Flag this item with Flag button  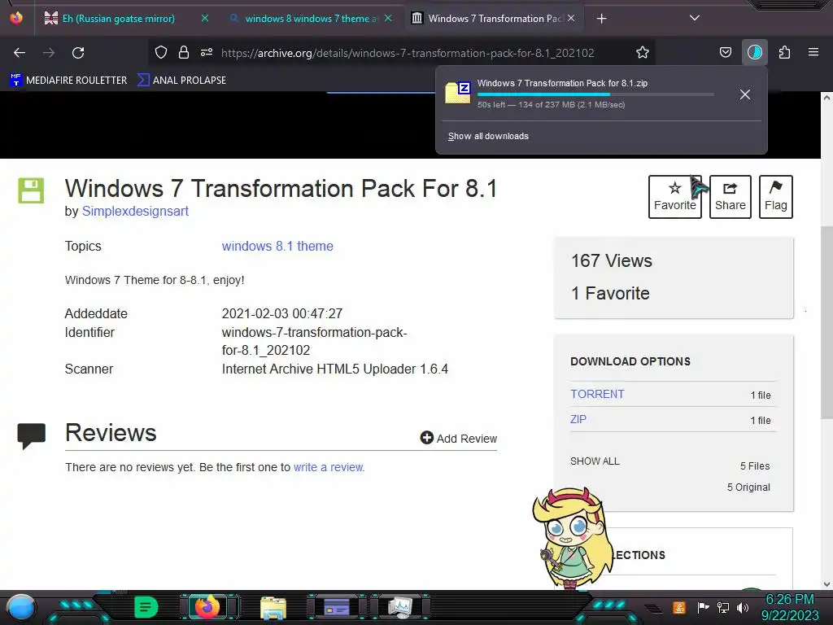pos(775,197)
